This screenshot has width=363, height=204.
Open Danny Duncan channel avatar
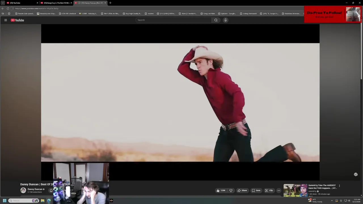click(23, 190)
